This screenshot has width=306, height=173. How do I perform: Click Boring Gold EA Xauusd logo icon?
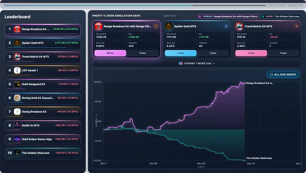coord(17,98)
